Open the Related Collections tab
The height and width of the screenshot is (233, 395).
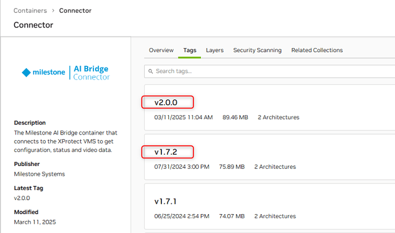tap(317, 50)
